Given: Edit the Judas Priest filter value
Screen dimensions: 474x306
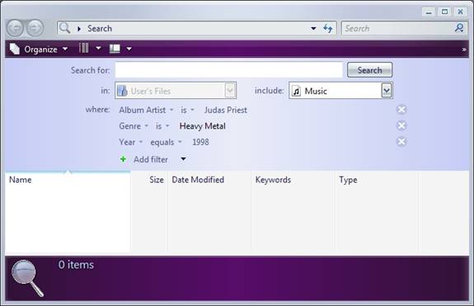Looking at the screenshot, I should [x=226, y=110].
